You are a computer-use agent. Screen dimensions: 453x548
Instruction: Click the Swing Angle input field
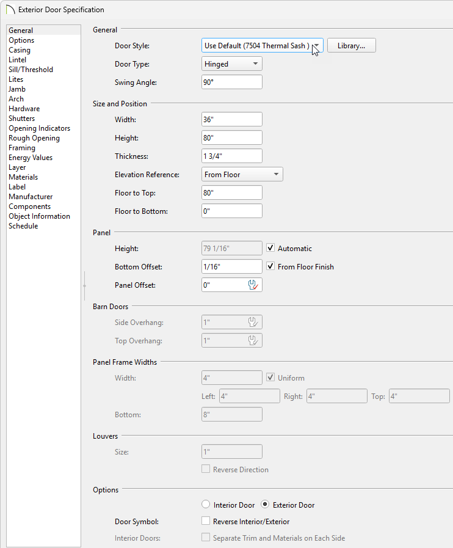(232, 82)
